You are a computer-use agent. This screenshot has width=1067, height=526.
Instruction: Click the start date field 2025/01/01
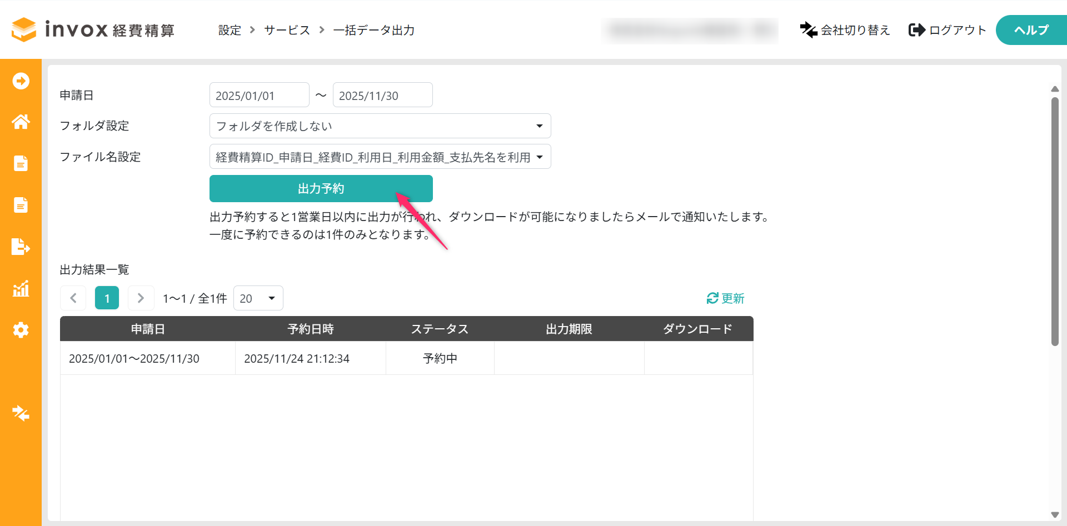[x=259, y=96]
